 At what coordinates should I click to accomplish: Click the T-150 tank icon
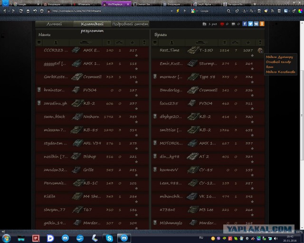coord(193,50)
